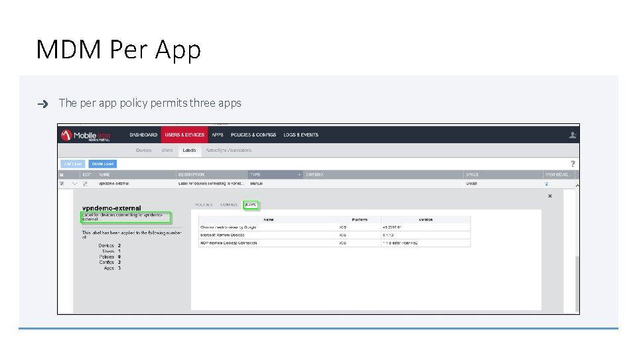The image size is (637, 358).
Task: Click the Apps count in summary
Action: click(119, 268)
